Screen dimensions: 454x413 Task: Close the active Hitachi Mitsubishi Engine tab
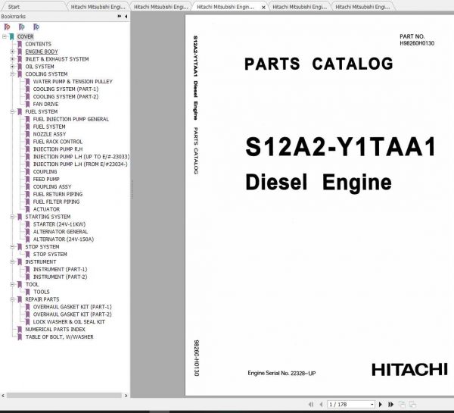pyautogui.click(x=263, y=8)
